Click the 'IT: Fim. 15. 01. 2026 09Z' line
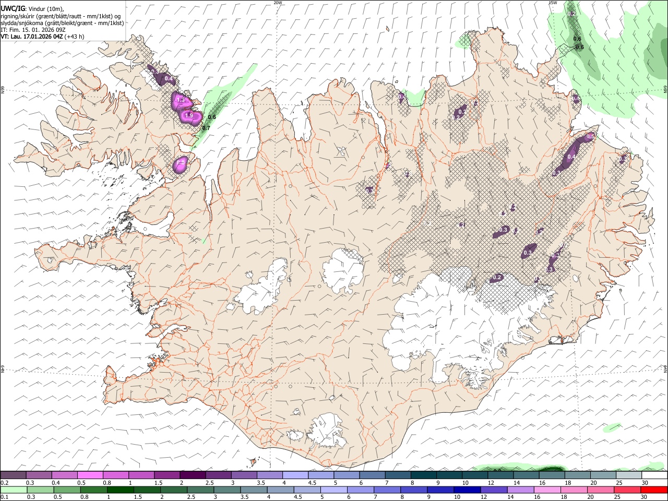Screen dimensions: 668x501 click(33, 30)
